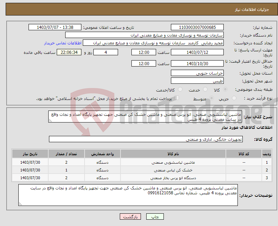This screenshot has height=226, width=278.
Task: Click the resize grip of the description textarea
Action: pyautogui.click(x=50, y=120)
